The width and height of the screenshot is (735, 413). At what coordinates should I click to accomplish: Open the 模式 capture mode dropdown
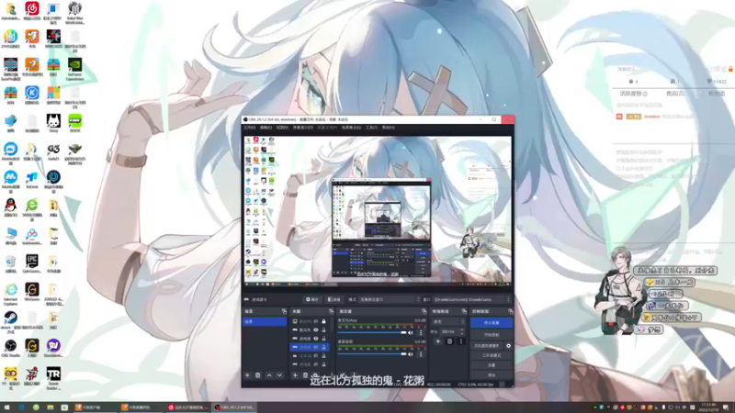(x=390, y=299)
